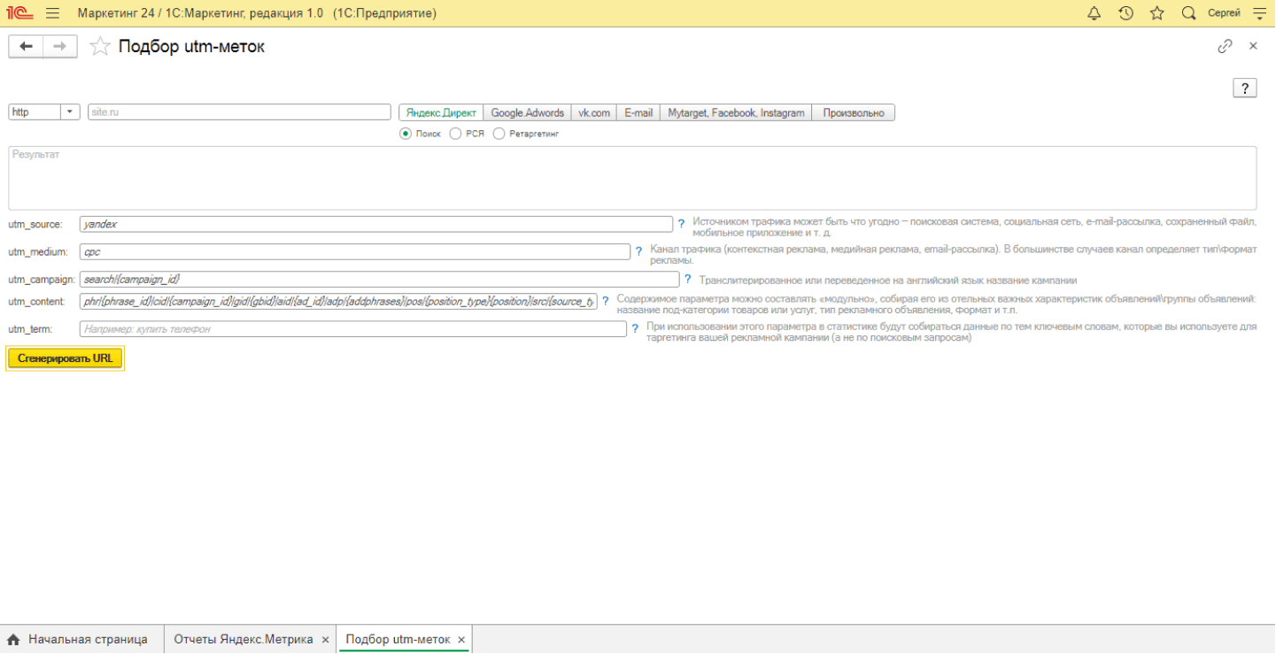This screenshot has width=1276, height=654.
Task: Open the main menu hamburger icon
Action: 52,13
